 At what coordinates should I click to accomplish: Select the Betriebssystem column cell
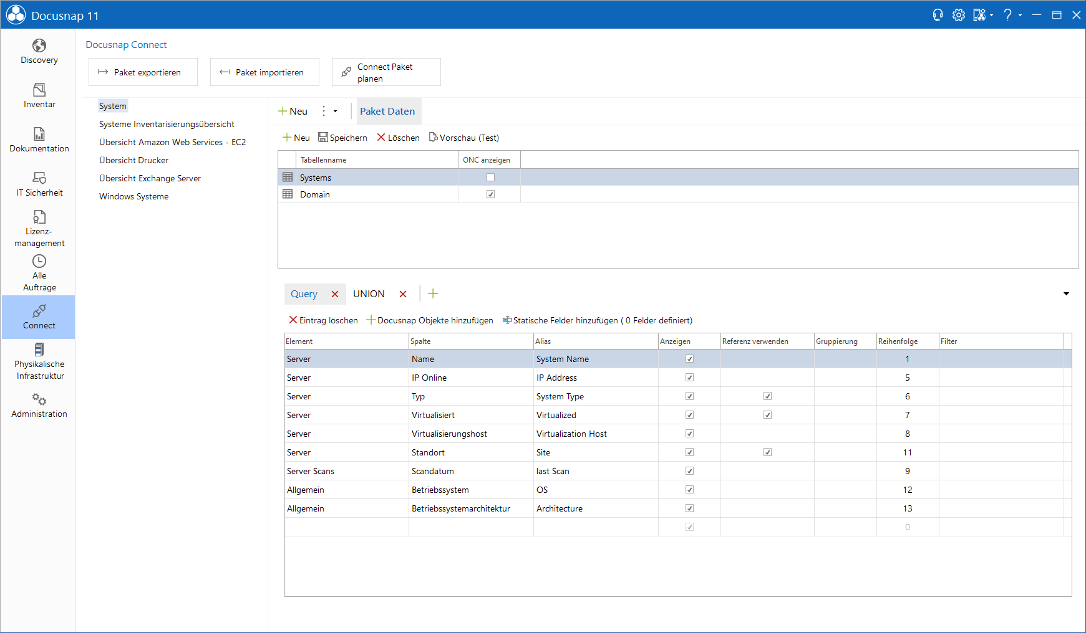pyautogui.click(x=471, y=490)
